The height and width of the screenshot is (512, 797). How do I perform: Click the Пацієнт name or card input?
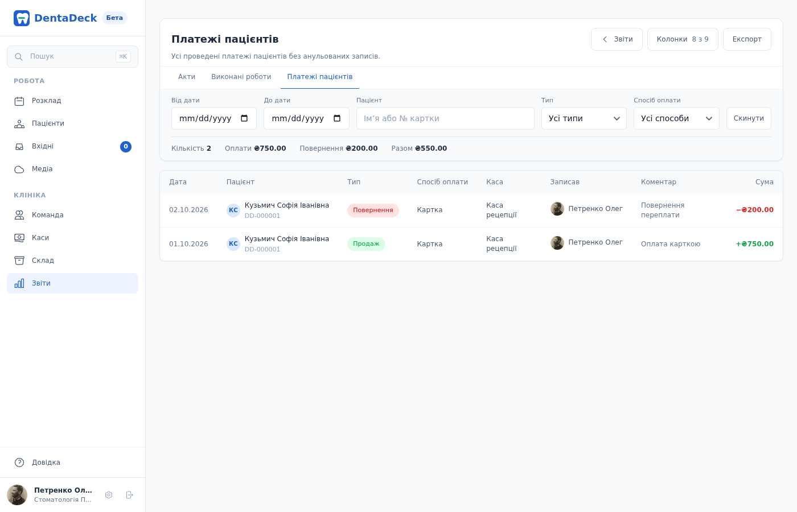point(445,118)
